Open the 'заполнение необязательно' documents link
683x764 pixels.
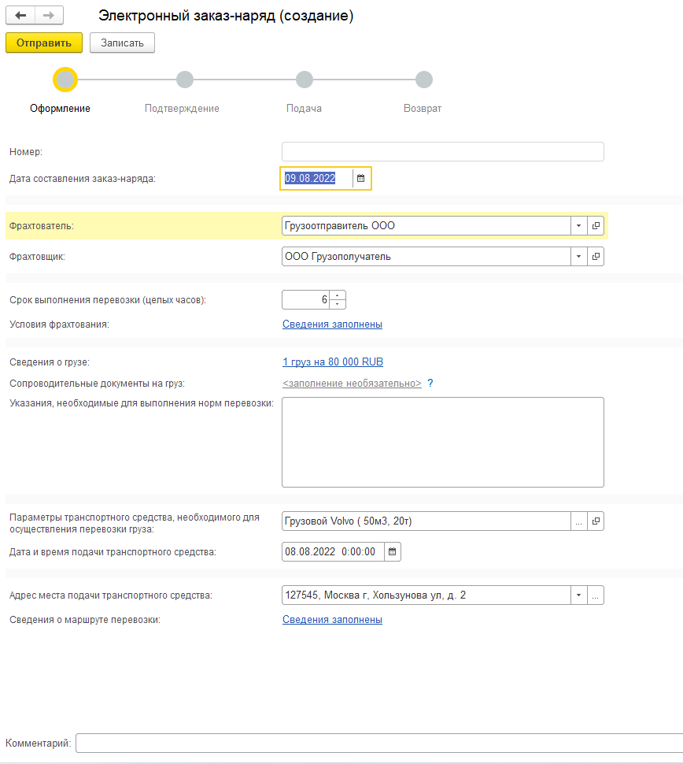[x=352, y=383]
